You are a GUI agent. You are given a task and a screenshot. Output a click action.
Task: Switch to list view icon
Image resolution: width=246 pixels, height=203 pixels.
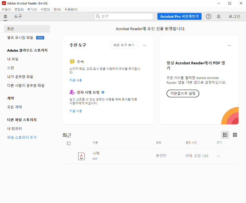tap(225, 135)
